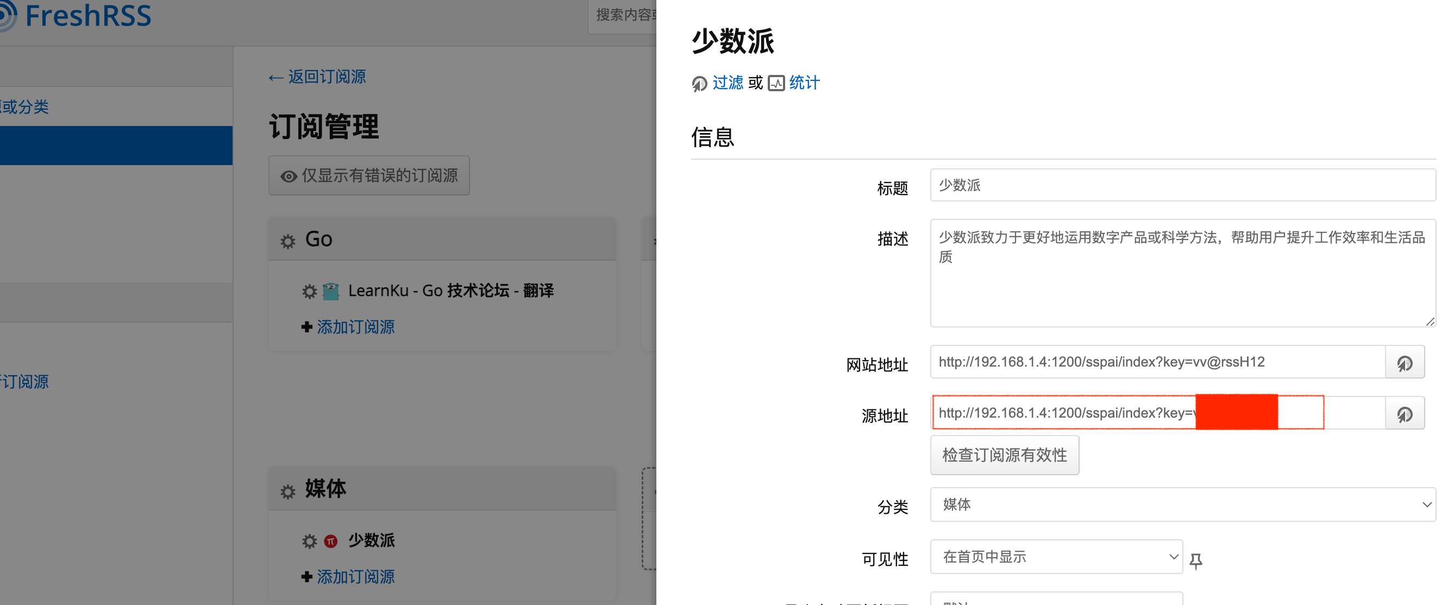The image size is (1454, 605).
Task: Toggle 仅显示有错误的订阅源 filter
Action: (368, 175)
